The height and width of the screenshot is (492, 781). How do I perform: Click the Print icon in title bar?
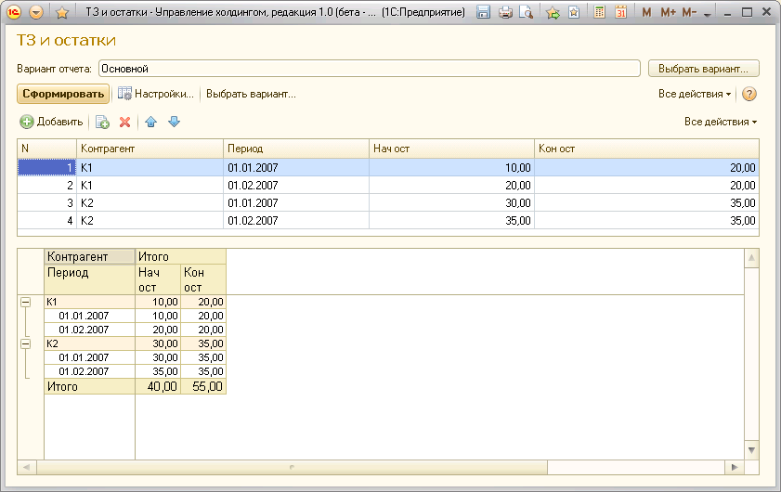coord(505,12)
